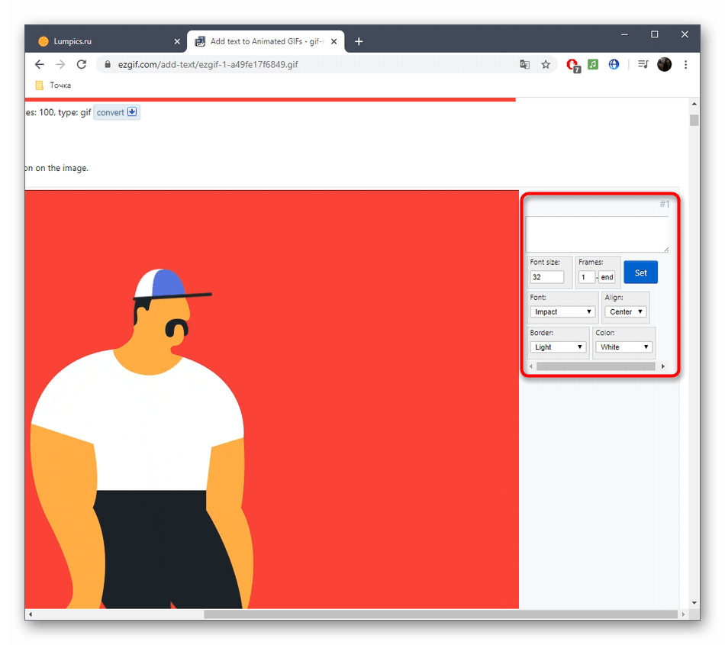
Task: Click the text panel scroll left arrow
Action: (x=531, y=366)
